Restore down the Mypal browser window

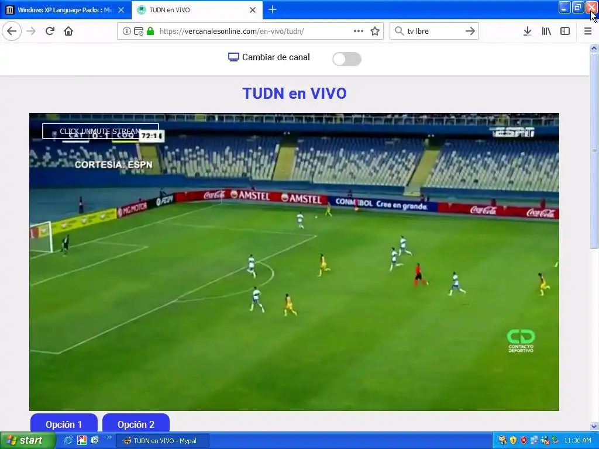577,7
